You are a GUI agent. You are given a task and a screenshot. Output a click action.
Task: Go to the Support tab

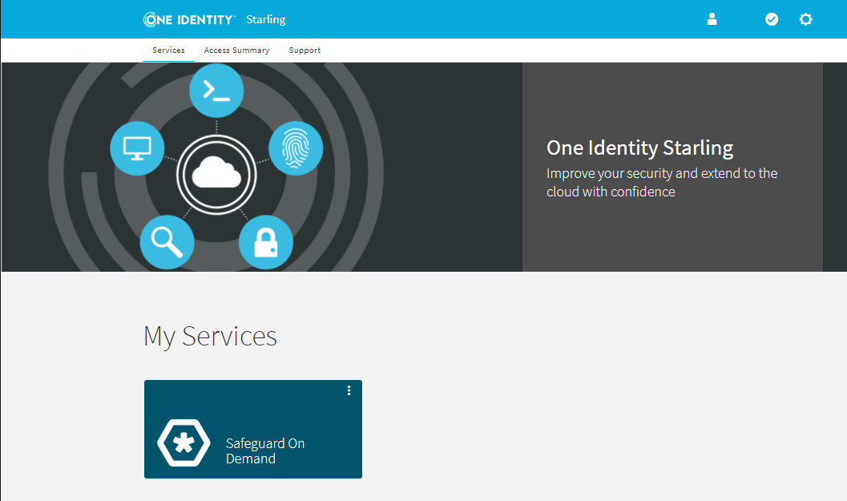pyautogui.click(x=305, y=51)
